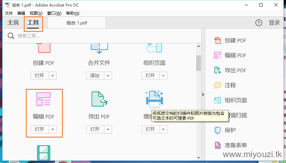Click the 合并文件 label in tools grid
The width and height of the screenshot is (286, 163).
pyautogui.click(x=99, y=63)
